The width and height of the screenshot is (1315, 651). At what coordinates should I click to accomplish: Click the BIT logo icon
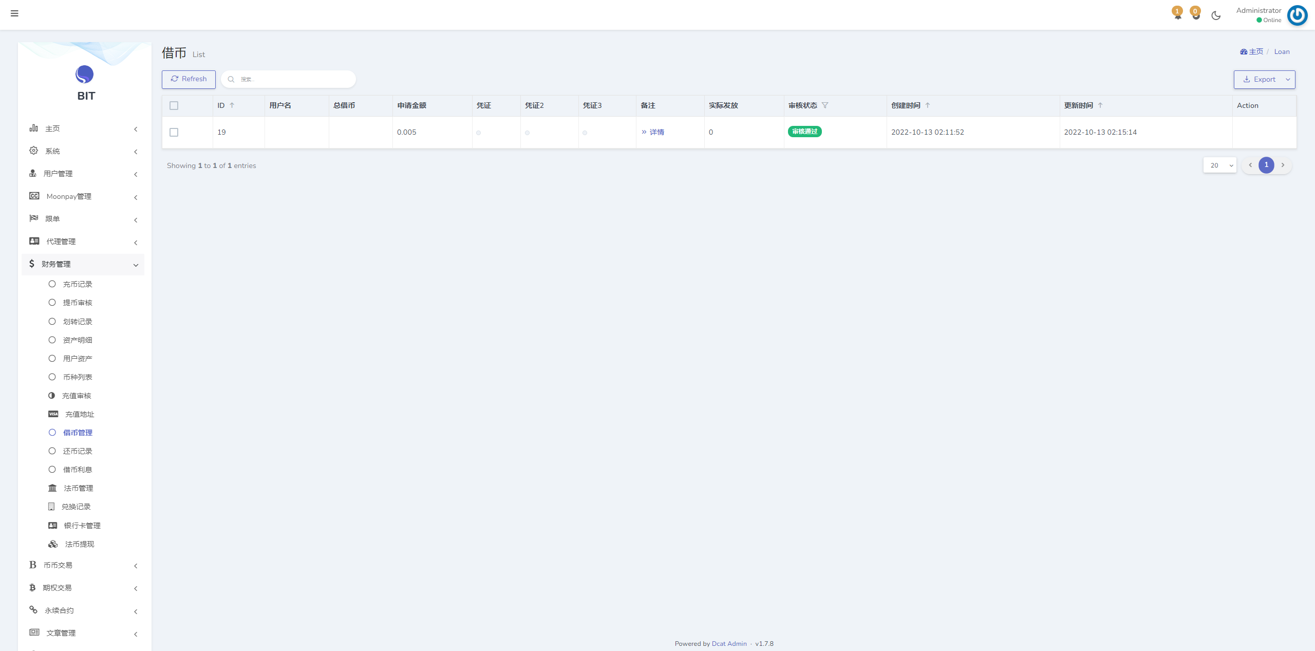(x=85, y=75)
